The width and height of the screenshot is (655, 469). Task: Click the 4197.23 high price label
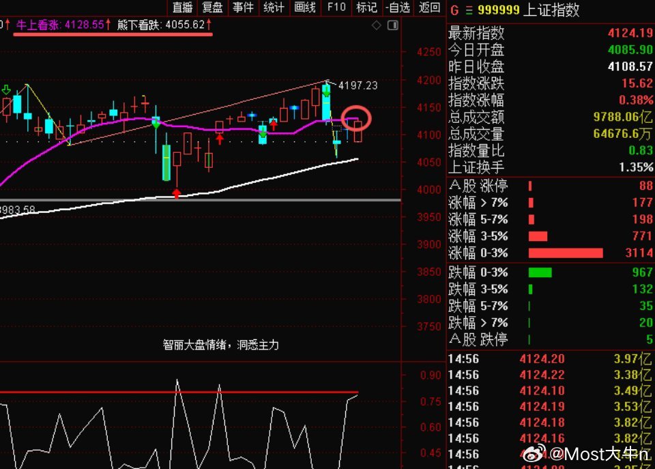(x=358, y=86)
